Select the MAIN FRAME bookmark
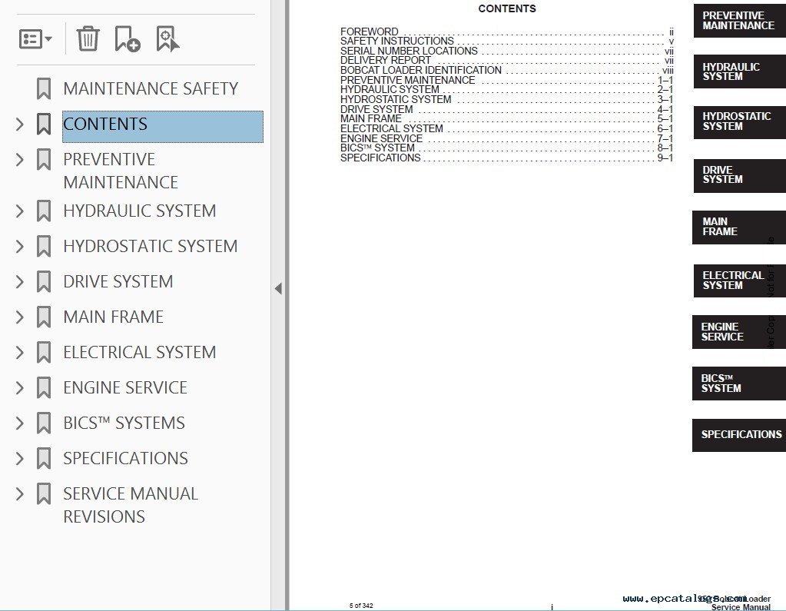Screen dimensions: 786x611 pyautogui.click(x=113, y=317)
